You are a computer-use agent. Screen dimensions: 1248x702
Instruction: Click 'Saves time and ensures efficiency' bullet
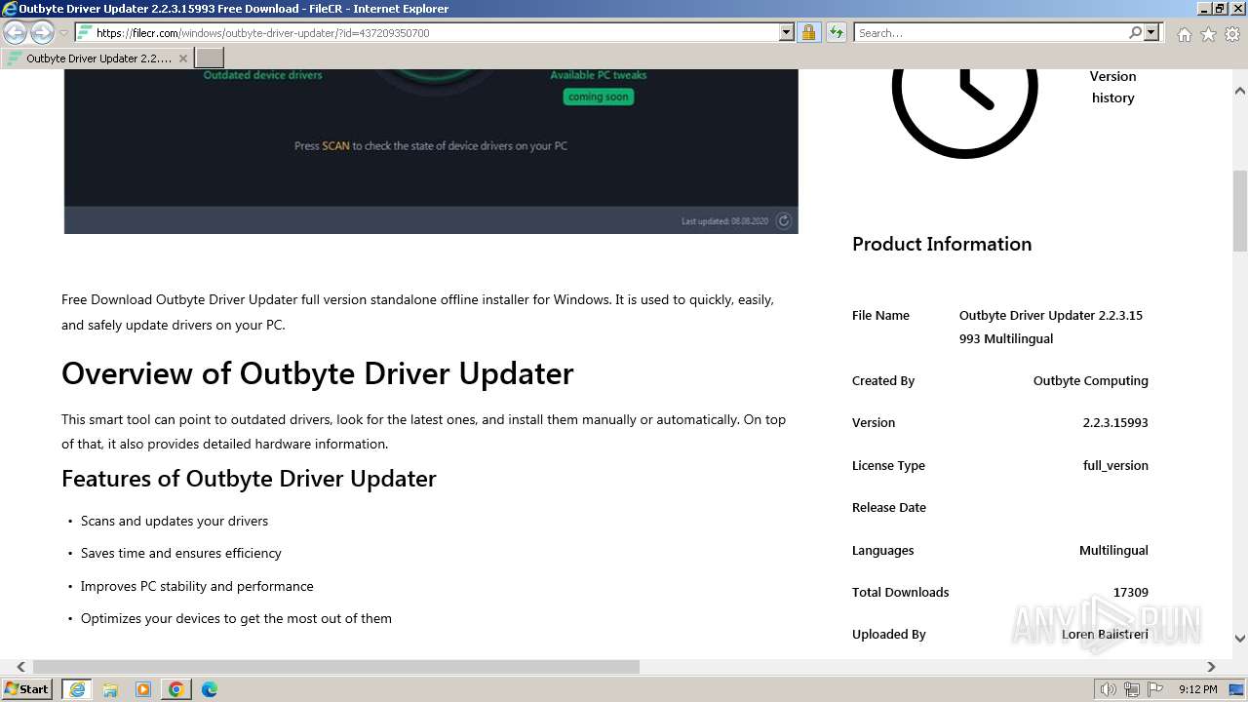tap(181, 553)
